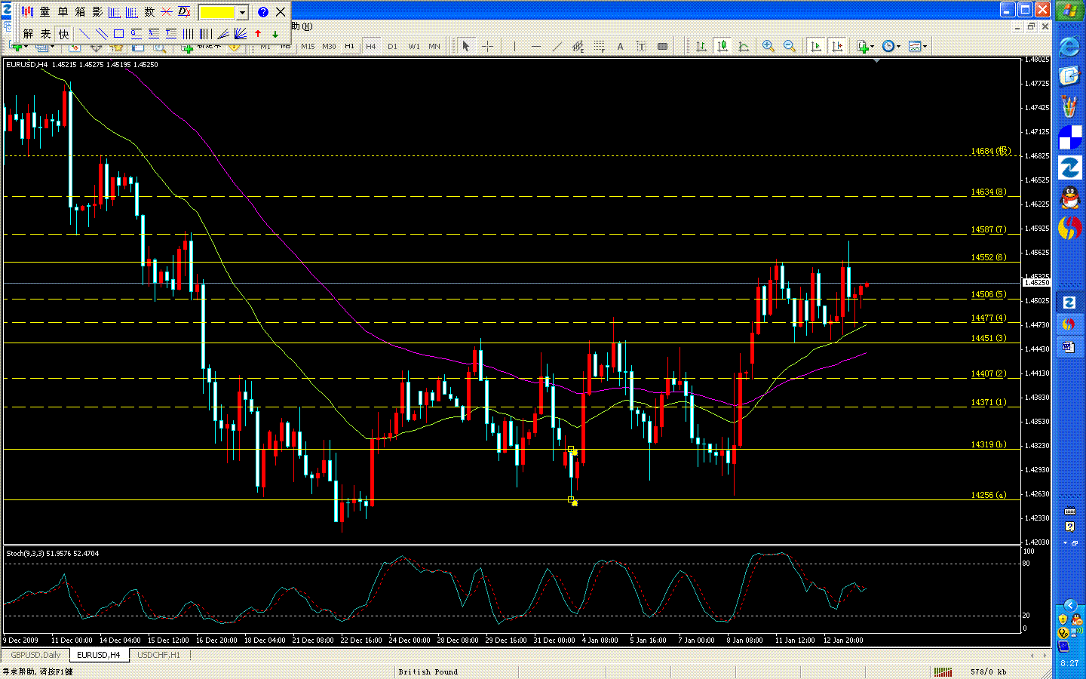The width and height of the screenshot is (1086, 679).
Task: Zoom in on the chart
Action: point(768,47)
